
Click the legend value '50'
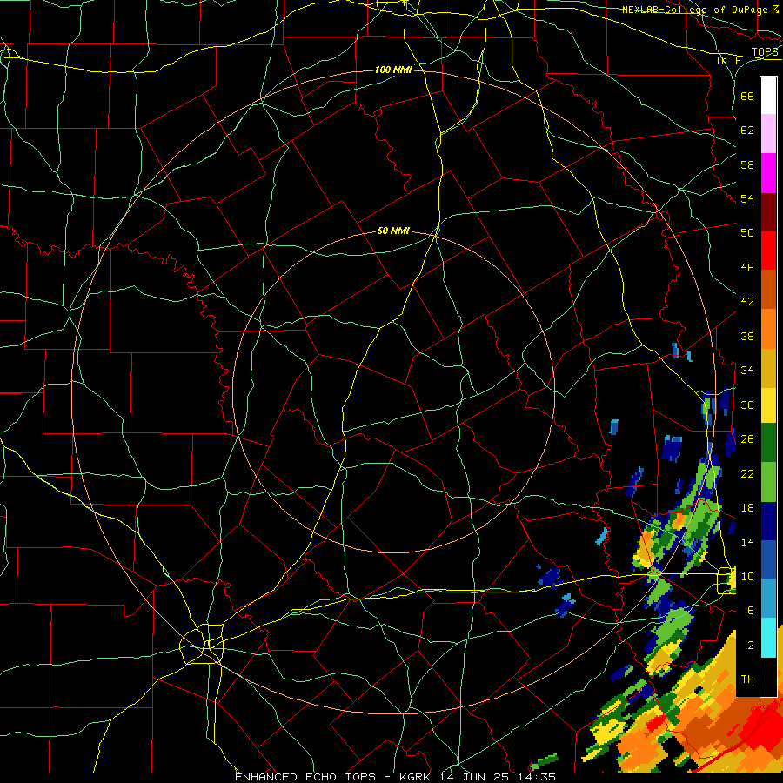[747, 233]
